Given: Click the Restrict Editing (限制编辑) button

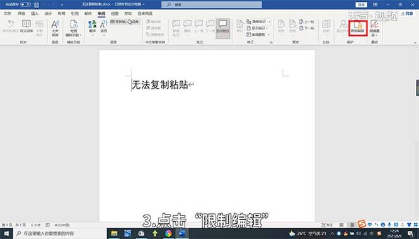Looking at the screenshot, I should pos(358,28).
